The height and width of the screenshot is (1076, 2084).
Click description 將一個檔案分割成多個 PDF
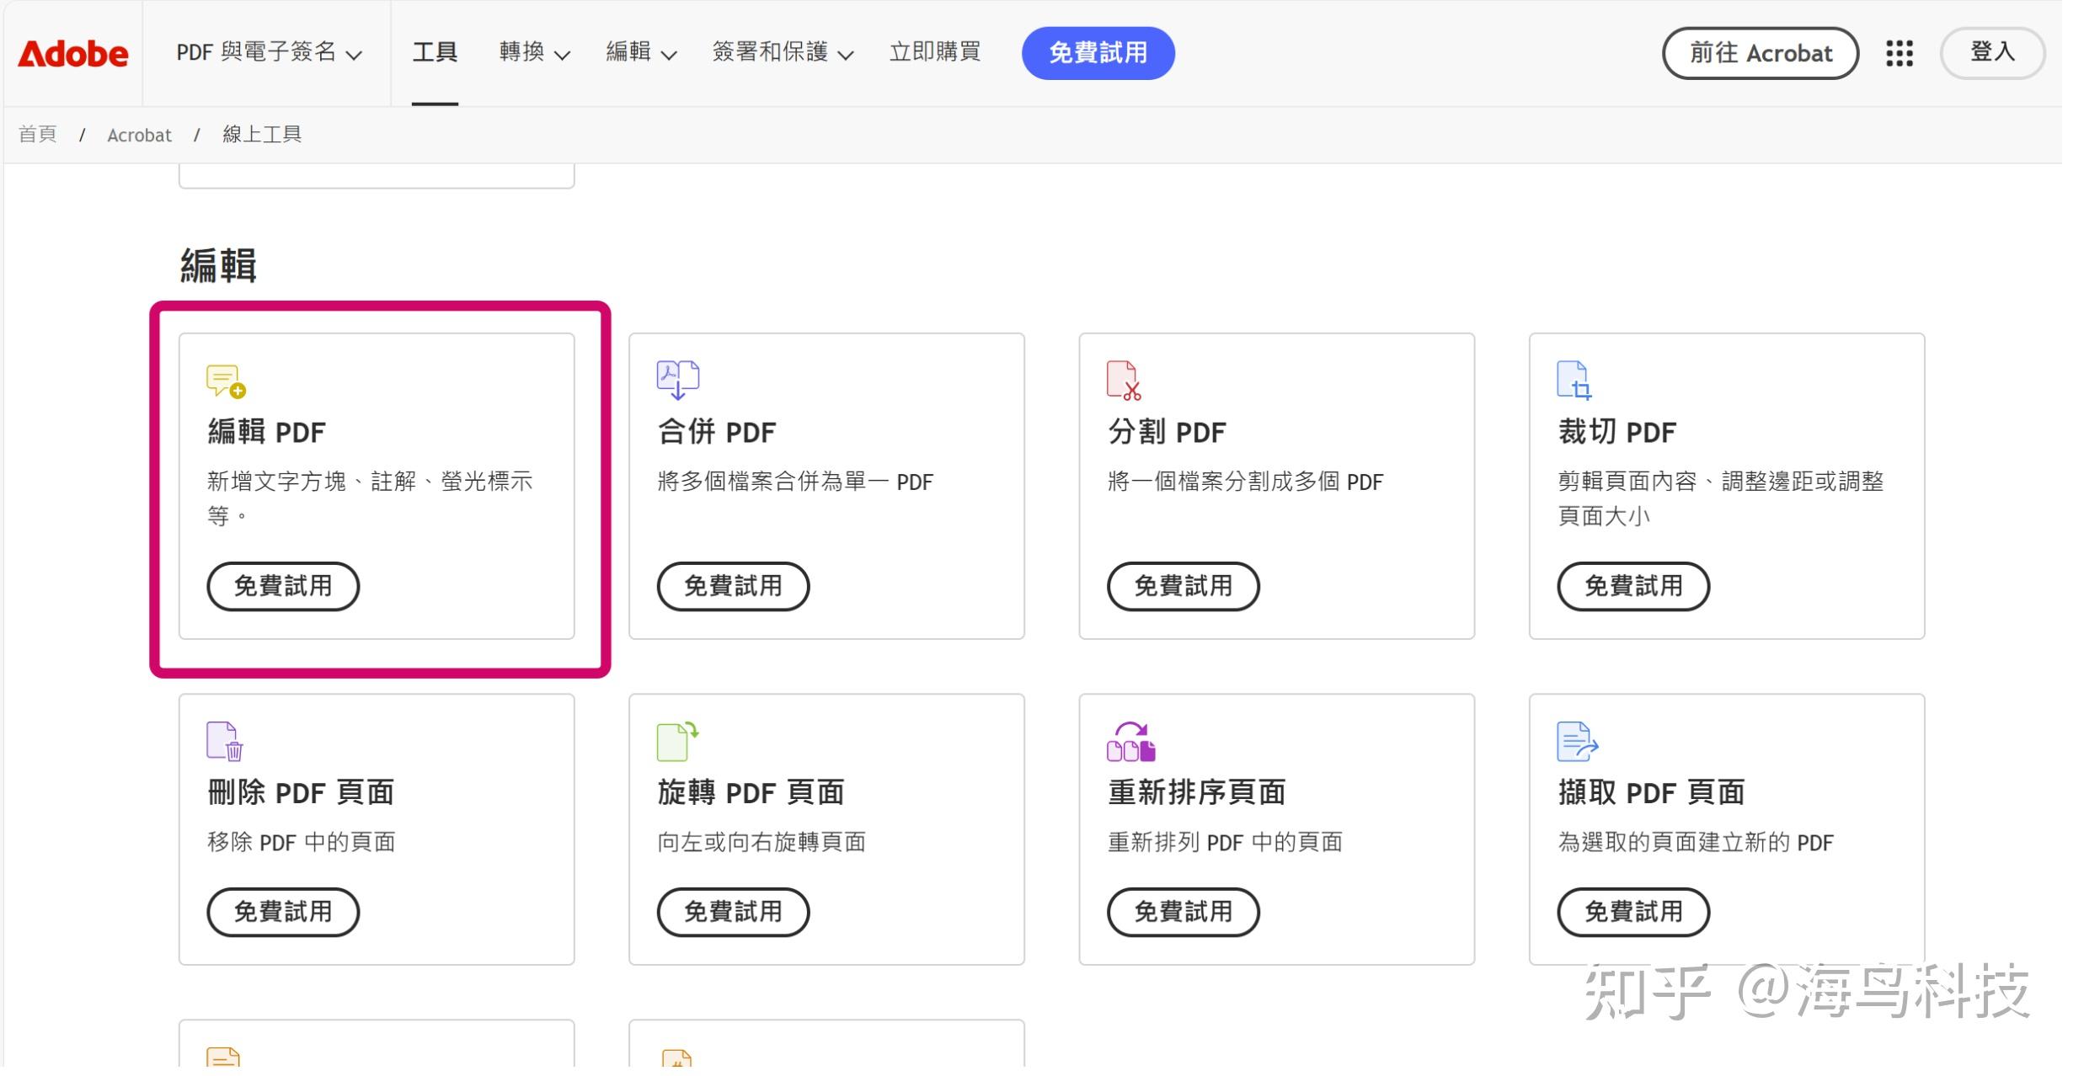coord(1245,482)
